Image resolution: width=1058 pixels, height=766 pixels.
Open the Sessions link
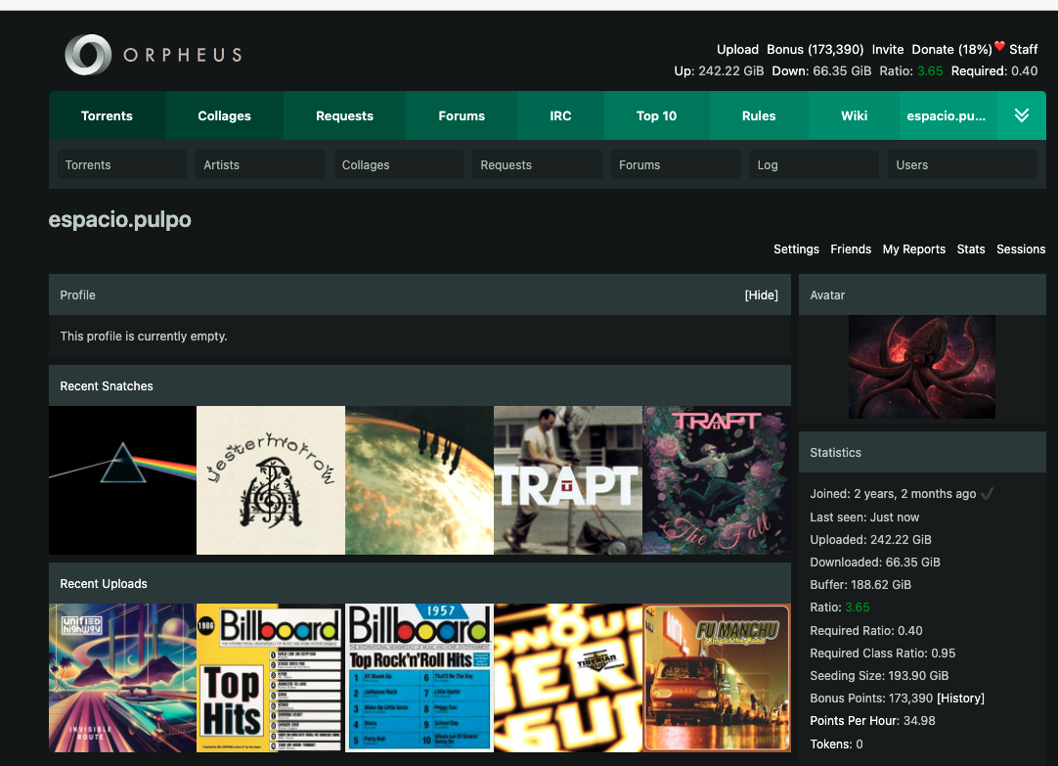[x=1021, y=249]
